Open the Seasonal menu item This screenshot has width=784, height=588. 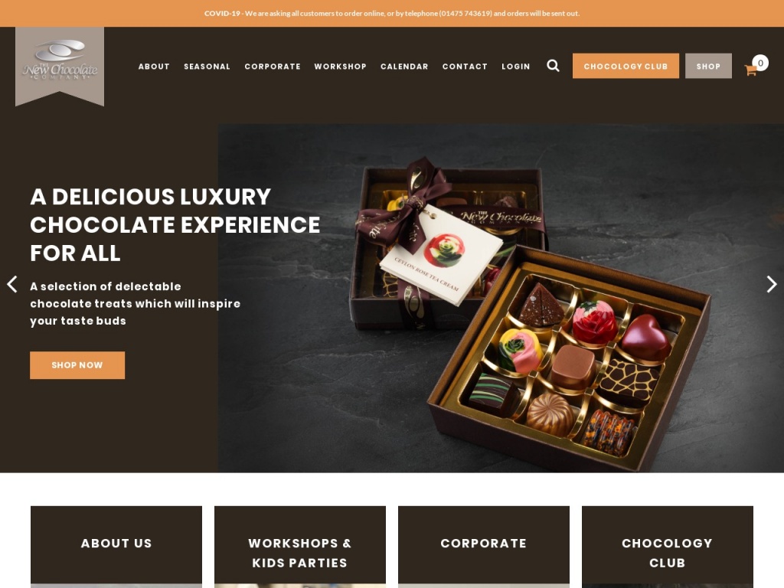207,67
